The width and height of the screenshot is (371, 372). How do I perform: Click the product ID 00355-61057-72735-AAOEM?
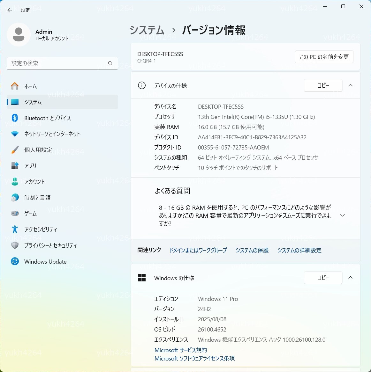(x=233, y=148)
